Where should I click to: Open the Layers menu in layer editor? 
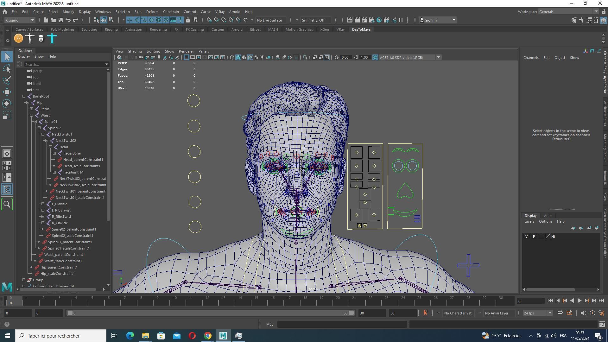coord(529,222)
